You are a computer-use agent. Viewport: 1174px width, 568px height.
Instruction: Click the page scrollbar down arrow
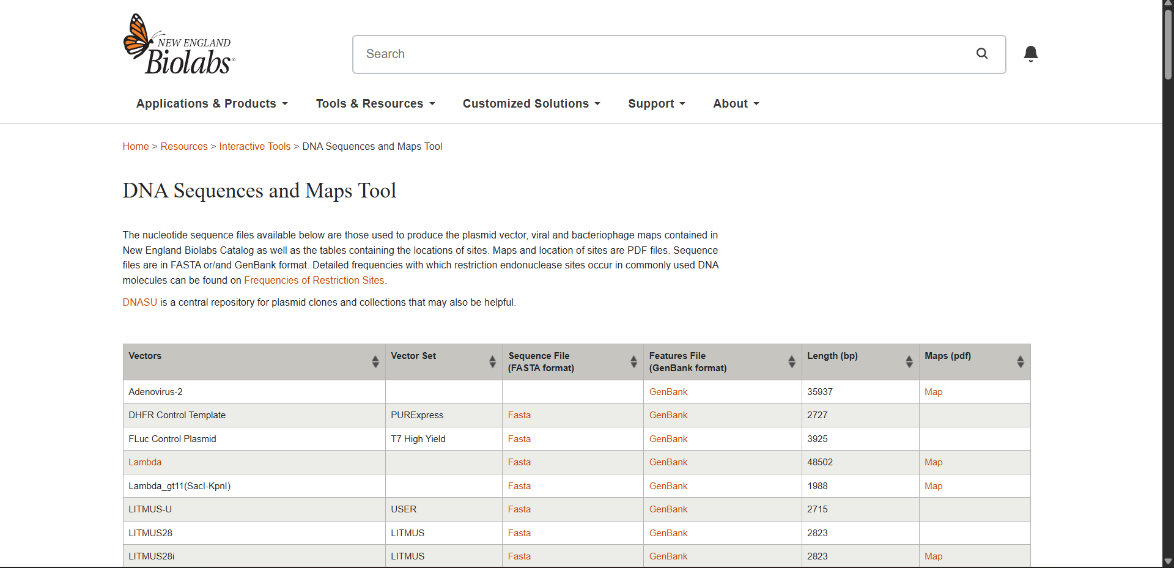(x=1168, y=561)
